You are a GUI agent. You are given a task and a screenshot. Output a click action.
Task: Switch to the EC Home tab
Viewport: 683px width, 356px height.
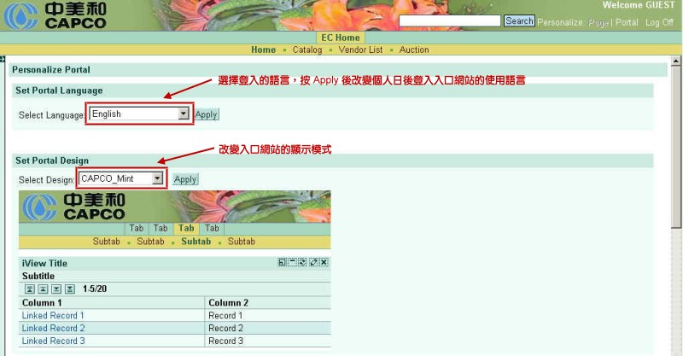341,38
